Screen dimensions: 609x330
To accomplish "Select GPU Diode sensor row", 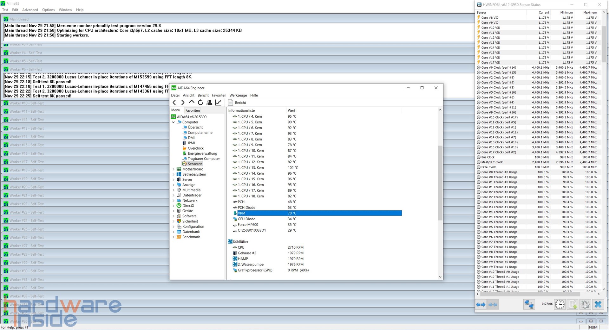I will pos(317,219).
